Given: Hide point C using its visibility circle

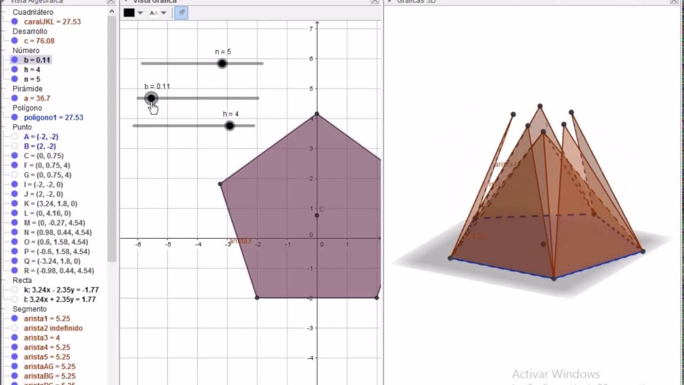Looking at the screenshot, I should 15,156.
